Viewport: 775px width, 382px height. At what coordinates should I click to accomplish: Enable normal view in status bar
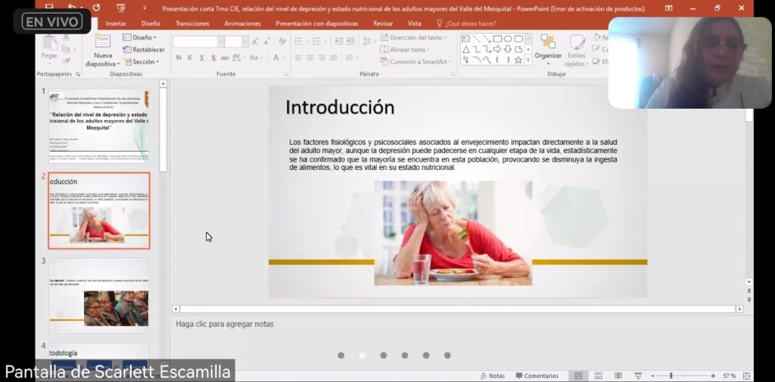(x=578, y=376)
